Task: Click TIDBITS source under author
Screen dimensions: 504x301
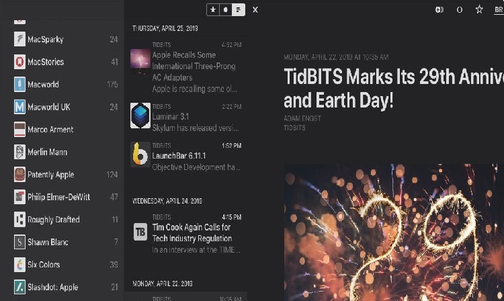Action: coord(294,128)
